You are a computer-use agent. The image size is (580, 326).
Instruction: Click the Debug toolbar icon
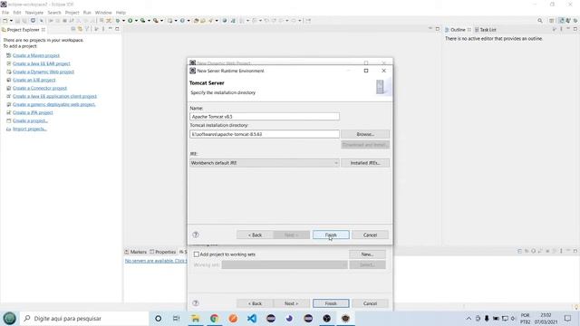tap(118, 21)
